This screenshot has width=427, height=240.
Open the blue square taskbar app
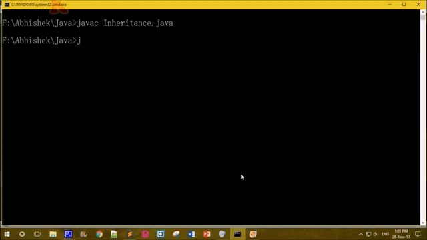point(68,234)
